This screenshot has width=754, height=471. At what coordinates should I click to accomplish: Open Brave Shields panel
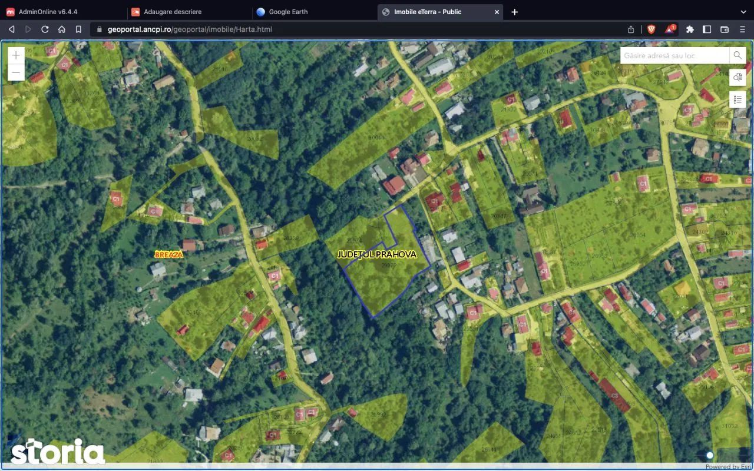click(x=652, y=29)
